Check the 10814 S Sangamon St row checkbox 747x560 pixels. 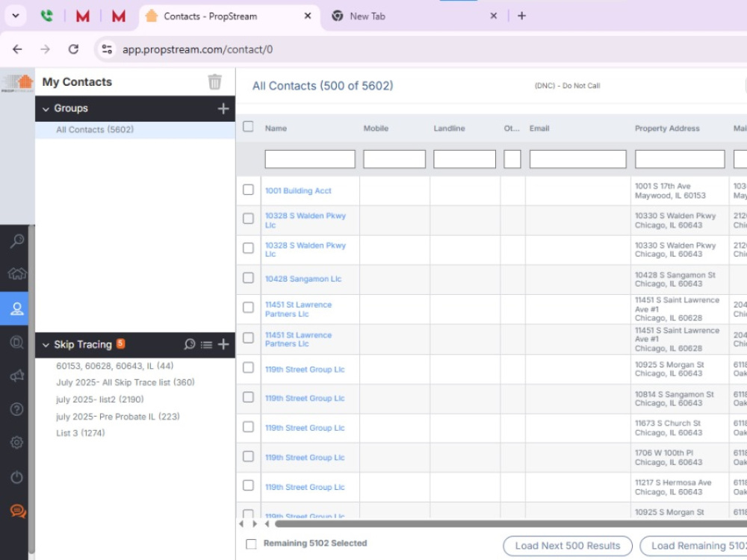click(x=248, y=397)
